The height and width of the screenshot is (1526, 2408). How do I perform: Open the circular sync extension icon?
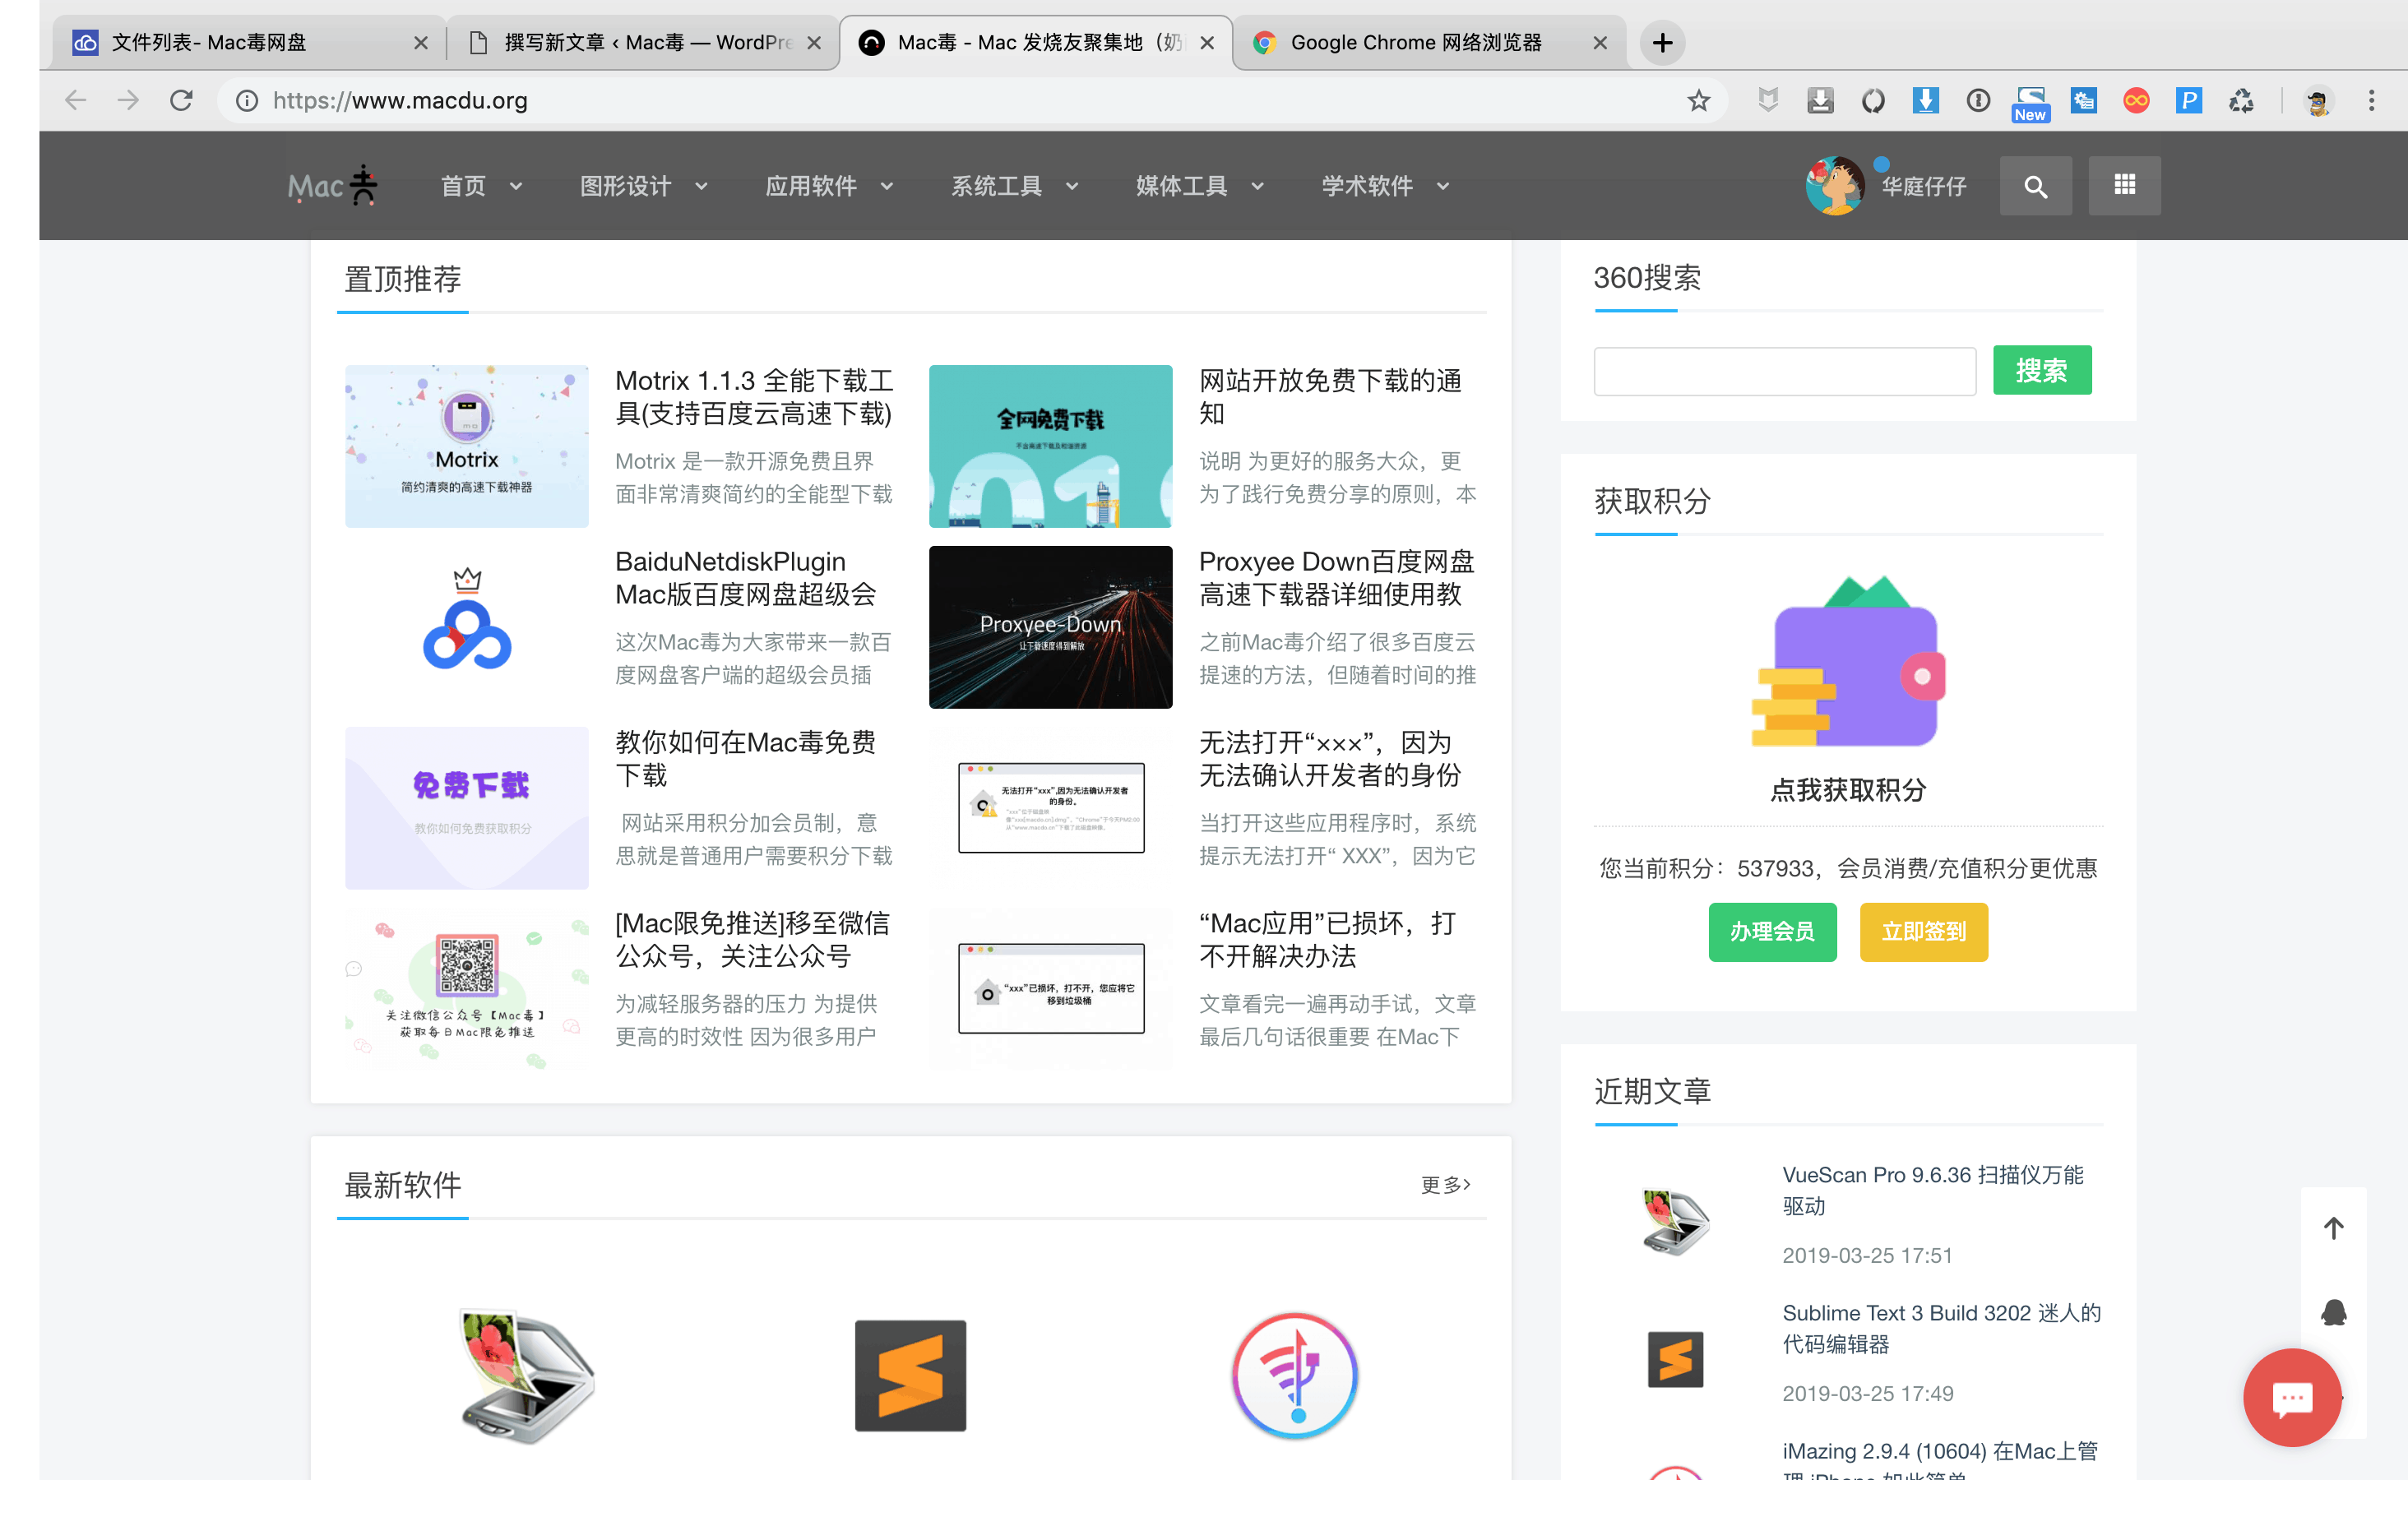[1873, 100]
